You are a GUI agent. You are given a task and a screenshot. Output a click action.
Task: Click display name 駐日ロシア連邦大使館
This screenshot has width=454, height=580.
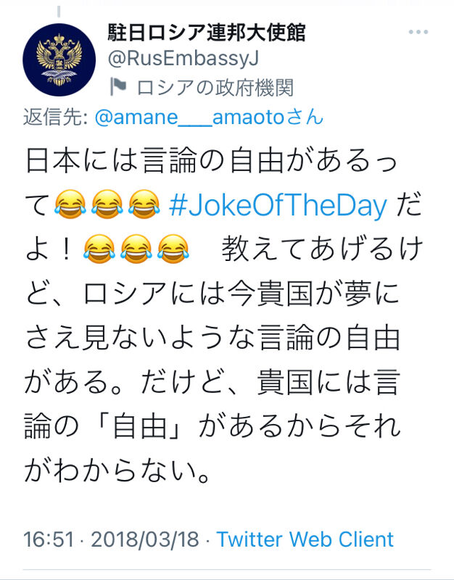(207, 33)
